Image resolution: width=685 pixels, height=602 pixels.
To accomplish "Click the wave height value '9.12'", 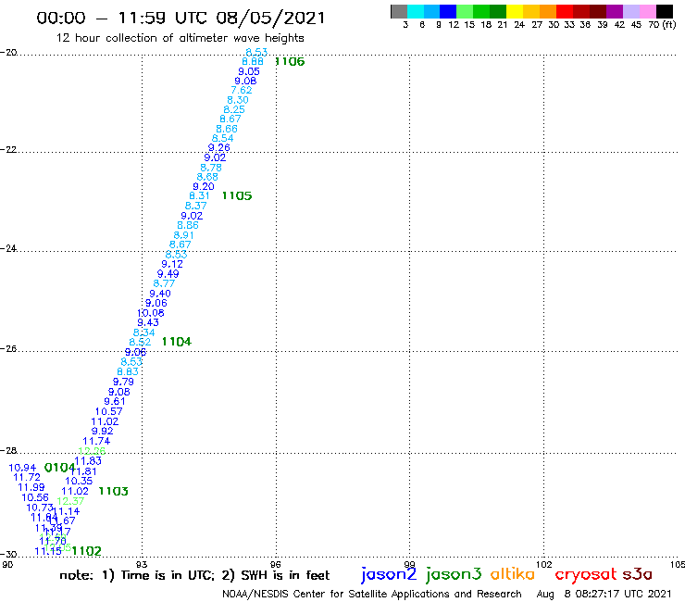I will tap(172, 264).
